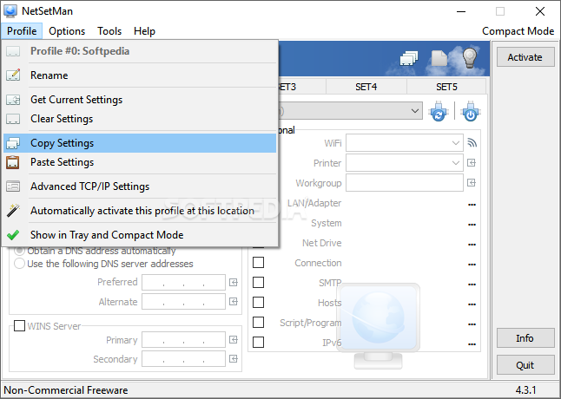Switch to Compact Mode

coord(518,31)
